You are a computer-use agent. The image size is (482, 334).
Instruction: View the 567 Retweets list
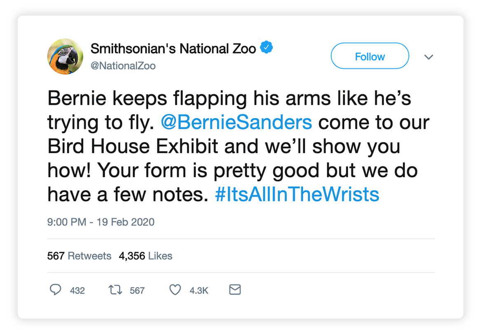pyautogui.click(x=79, y=256)
